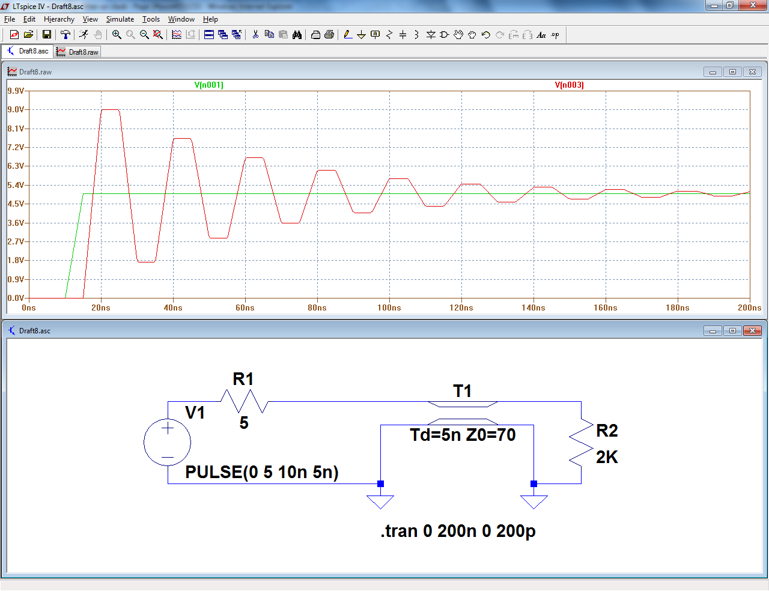This screenshot has width=769, height=591.
Task: Place an Inductor from the toolbar
Action: pyautogui.click(x=417, y=35)
